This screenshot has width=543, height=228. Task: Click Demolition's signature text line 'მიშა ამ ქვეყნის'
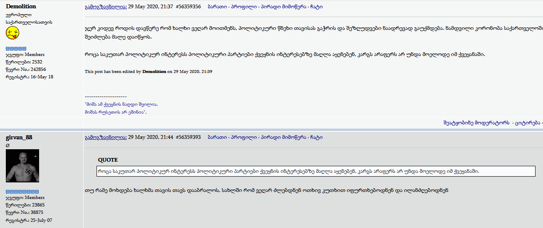[x=121, y=104]
